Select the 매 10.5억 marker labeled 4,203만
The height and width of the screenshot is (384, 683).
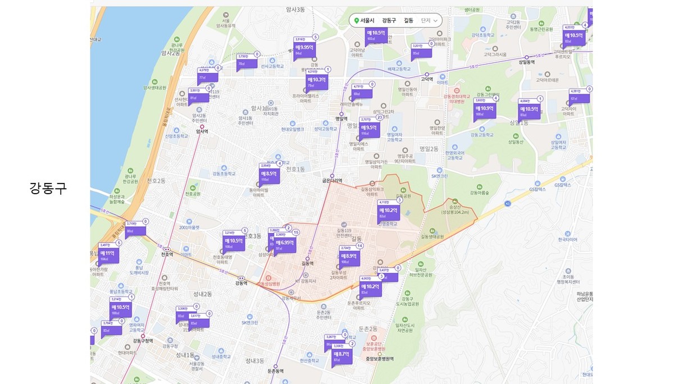coord(575,37)
